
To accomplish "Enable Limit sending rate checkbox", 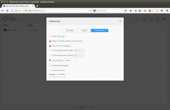I will 50,55.
